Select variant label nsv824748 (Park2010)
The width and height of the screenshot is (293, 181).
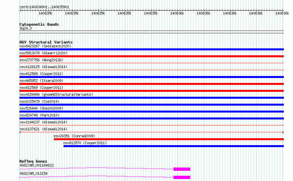pos(40,115)
